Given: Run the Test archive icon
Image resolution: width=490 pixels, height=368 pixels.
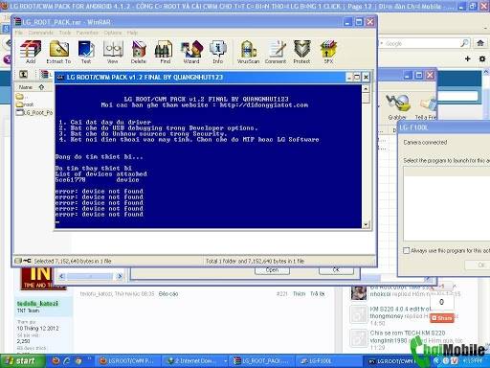Looking at the screenshot, I should 86,52.
